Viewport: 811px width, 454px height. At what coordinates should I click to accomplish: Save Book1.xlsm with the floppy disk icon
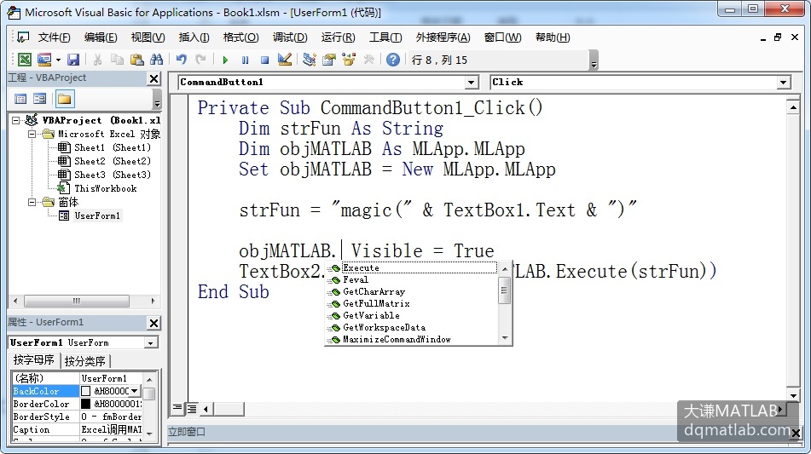(73, 60)
